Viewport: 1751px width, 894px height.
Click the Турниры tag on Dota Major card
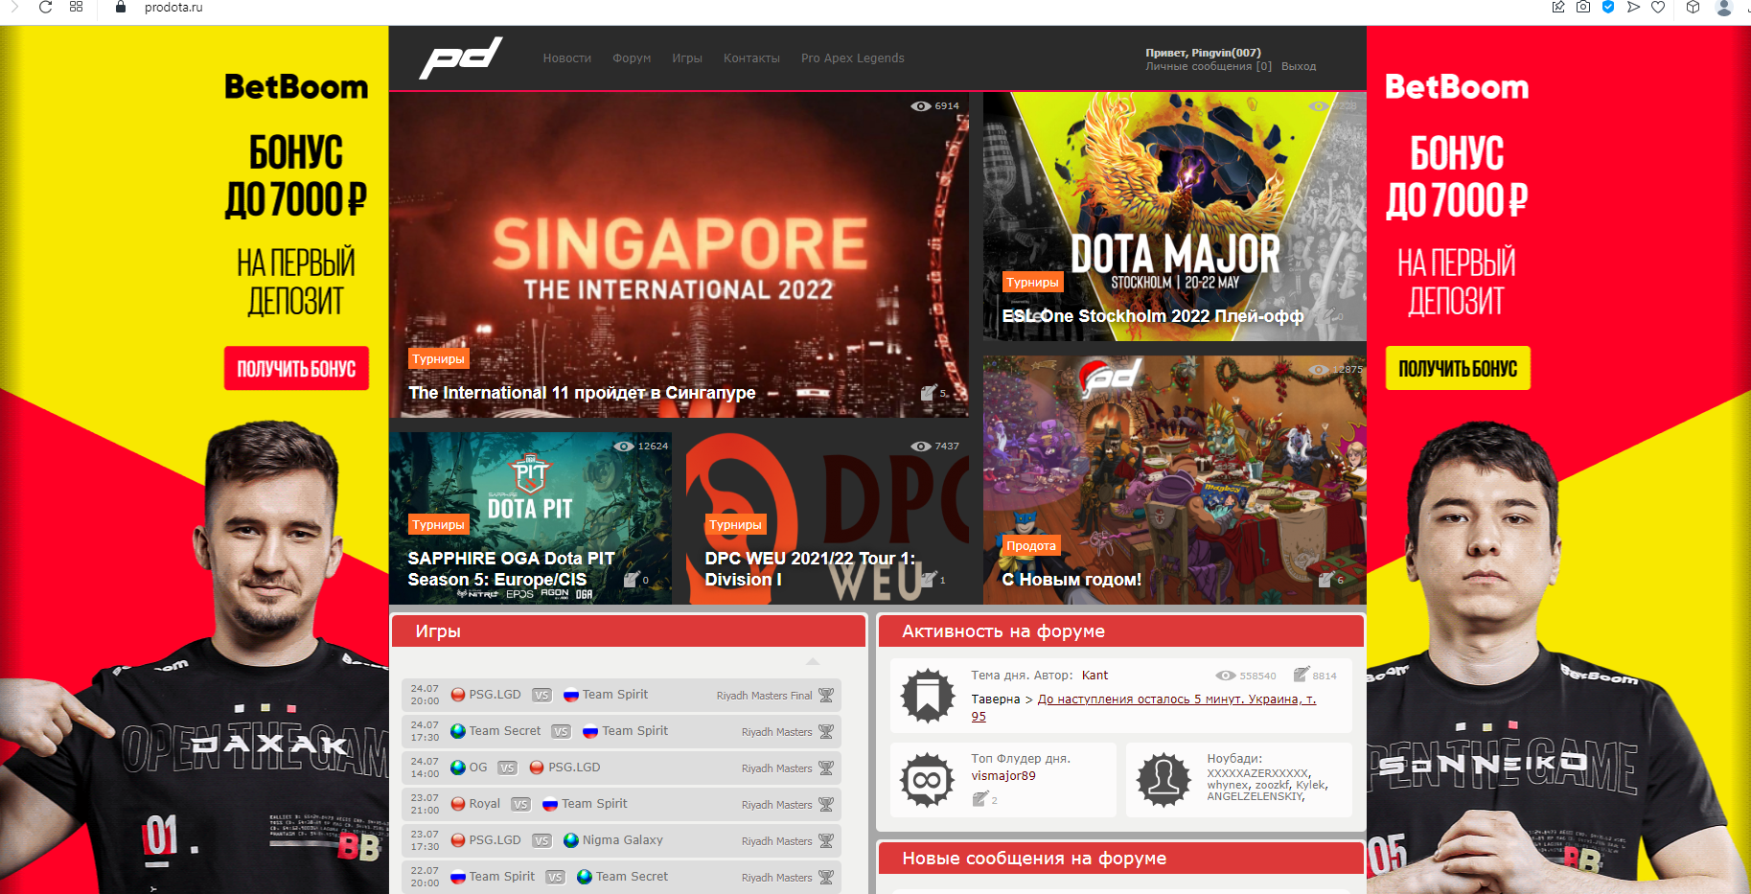click(1032, 283)
